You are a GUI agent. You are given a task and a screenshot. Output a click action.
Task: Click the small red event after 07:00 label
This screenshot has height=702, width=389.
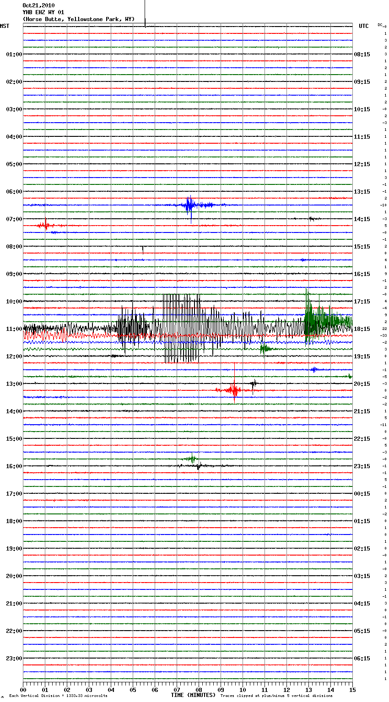46,225
